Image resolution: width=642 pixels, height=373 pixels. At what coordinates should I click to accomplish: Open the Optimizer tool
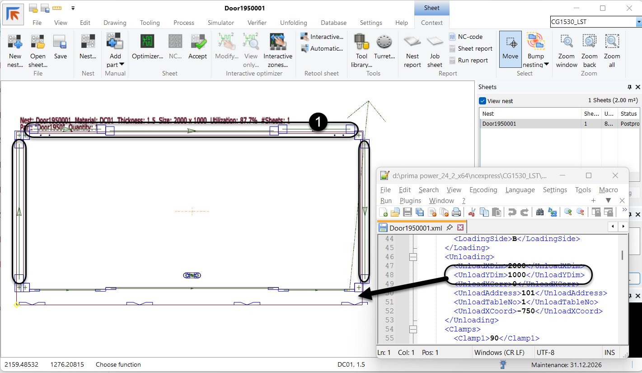click(147, 42)
